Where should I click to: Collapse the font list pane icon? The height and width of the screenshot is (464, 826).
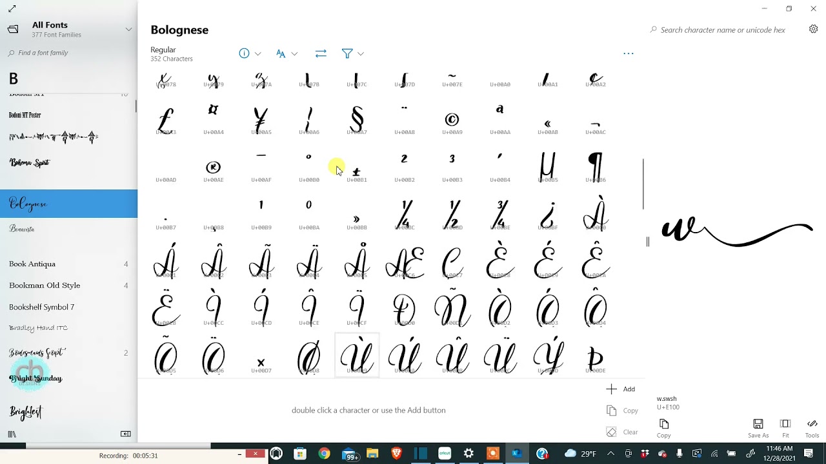pyautogui.click(x=126, y=434)
